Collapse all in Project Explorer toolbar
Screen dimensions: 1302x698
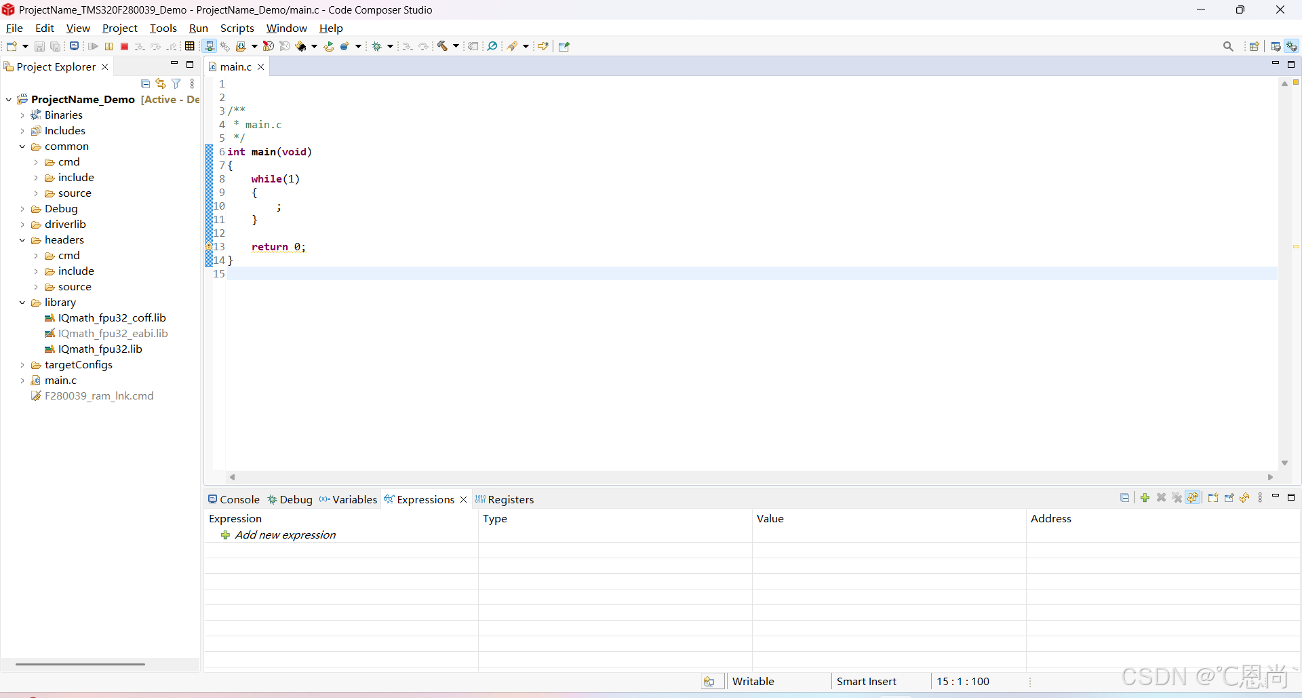click(x=145, y=83)
